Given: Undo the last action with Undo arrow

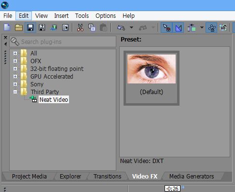Looking at the screenshot, I should 121,27.
